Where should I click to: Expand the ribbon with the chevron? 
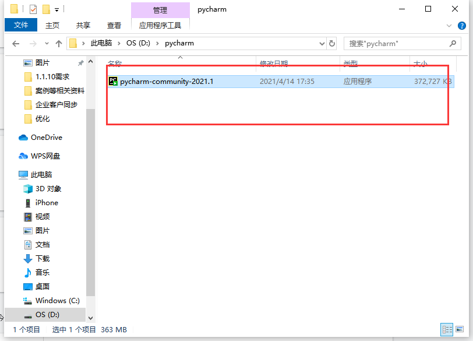click(x=449, y=26)
